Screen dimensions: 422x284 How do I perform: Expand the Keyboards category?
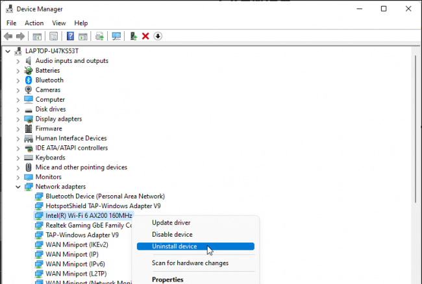(x=18, y=158)
